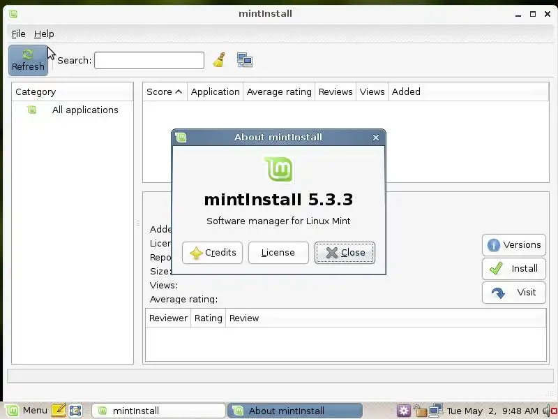Click the network monitors tray icon
Screen dimensions: 558x419
(435, 411)
